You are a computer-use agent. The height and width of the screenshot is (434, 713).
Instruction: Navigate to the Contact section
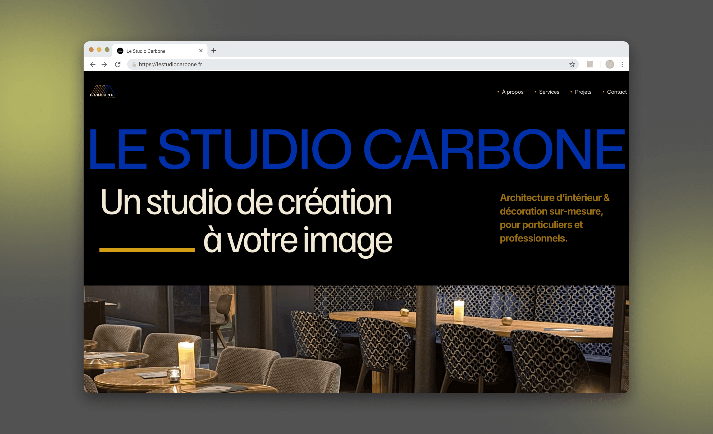pos(616,92)
